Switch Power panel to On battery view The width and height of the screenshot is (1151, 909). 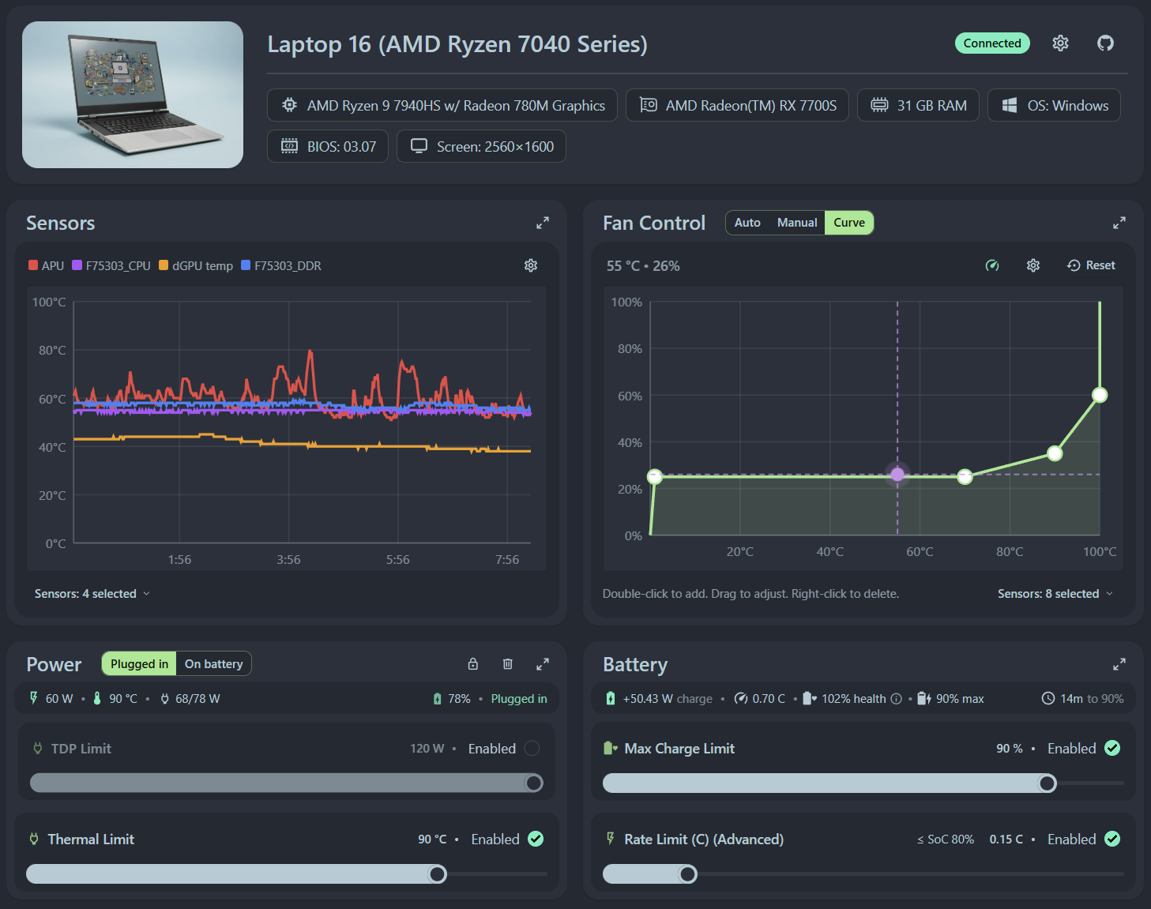click(x=213, y=663)
